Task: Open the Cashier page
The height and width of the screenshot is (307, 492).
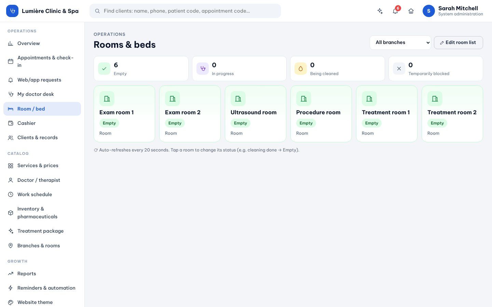Action: (42, 123)
